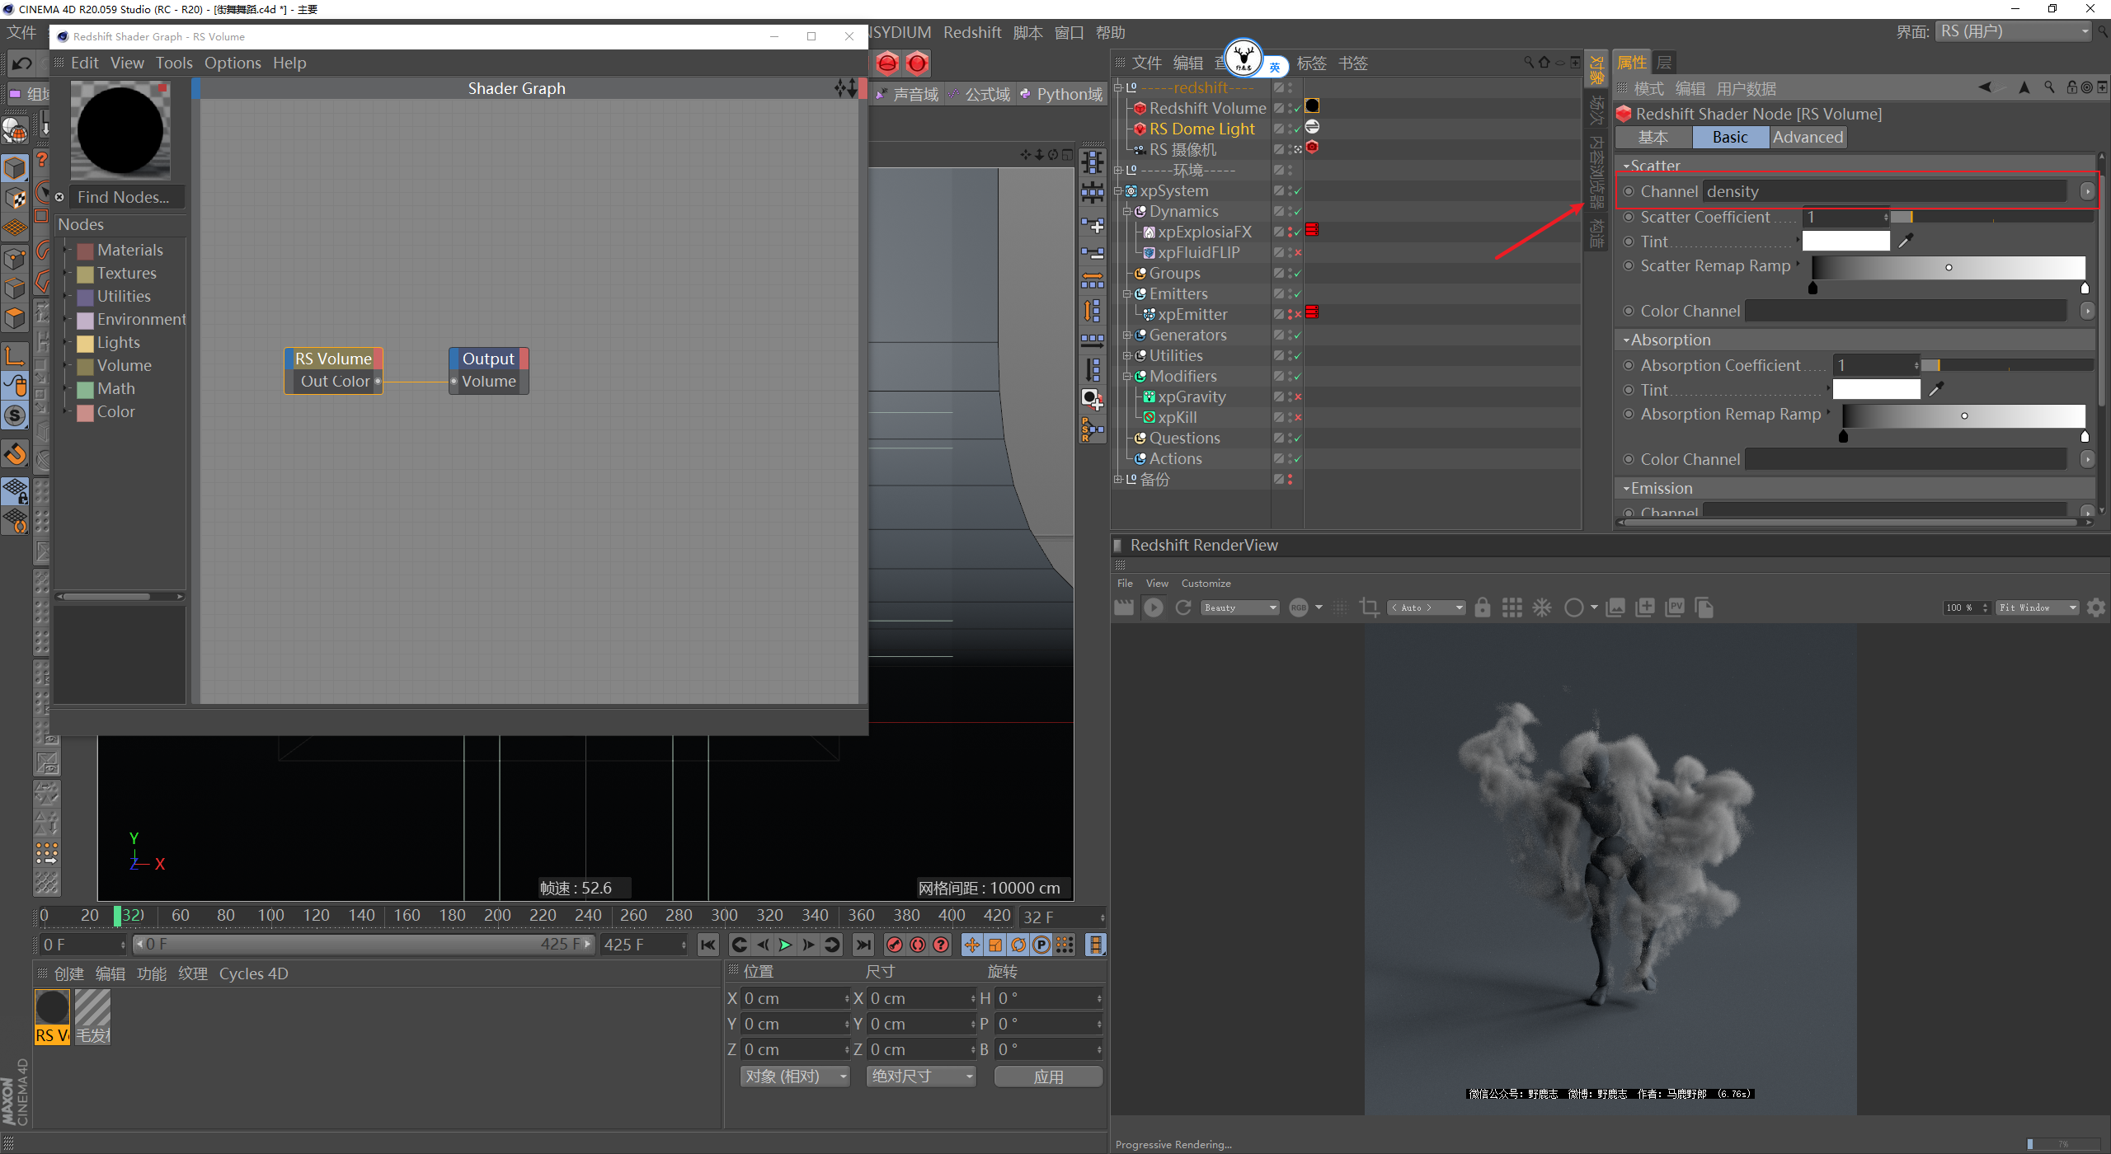Open RenderView settings gear
The image size is (2111, 1154).
[2096, 607]
